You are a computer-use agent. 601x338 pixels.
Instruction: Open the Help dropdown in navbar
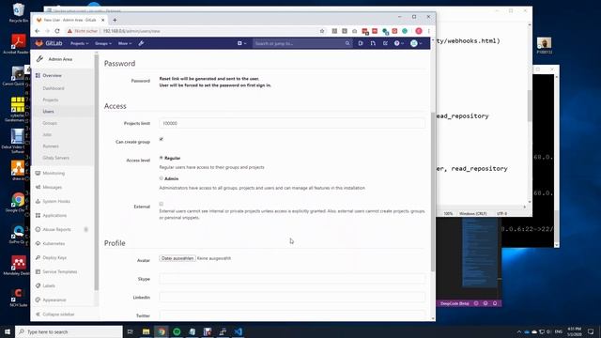(x=398, y=43)
